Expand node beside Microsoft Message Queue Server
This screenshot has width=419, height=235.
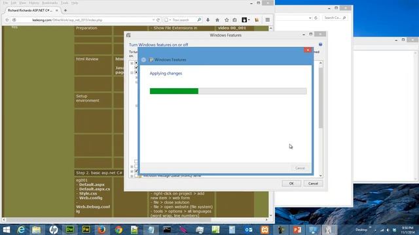pos(132,176)
